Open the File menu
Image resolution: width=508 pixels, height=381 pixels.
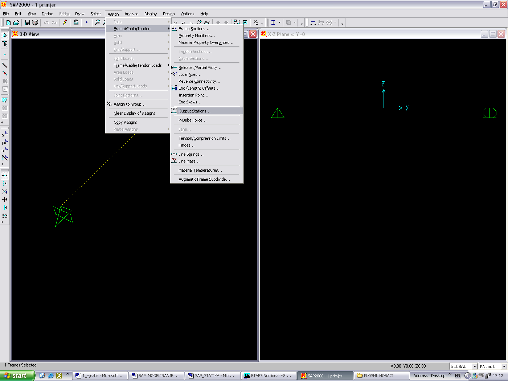coord(6,14)
